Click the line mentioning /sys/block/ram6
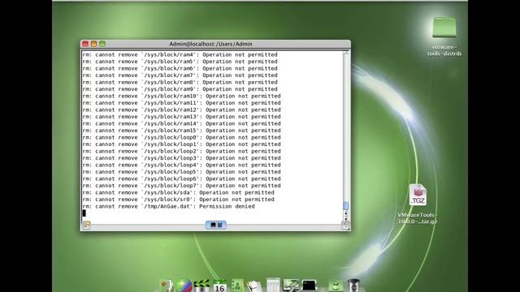This screenshot has height=292, width=520. pos(180,68)
